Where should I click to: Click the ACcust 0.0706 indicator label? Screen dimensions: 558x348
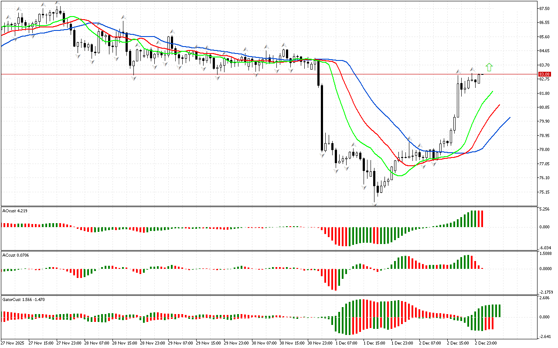[x=16, y=254]
